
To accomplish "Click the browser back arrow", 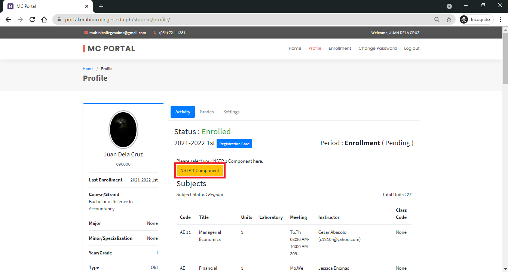I will tap(8, 19).
